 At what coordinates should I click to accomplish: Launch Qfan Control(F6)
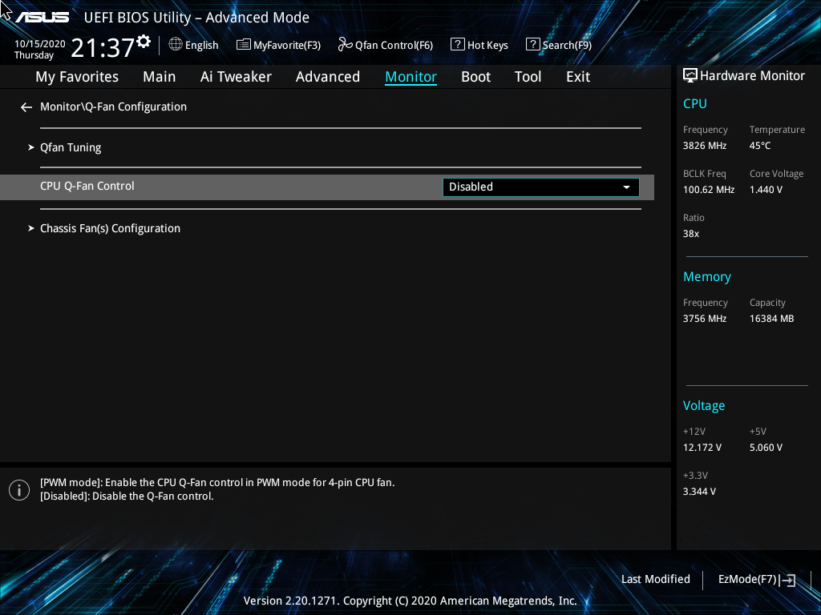click(x=386, y=45)
